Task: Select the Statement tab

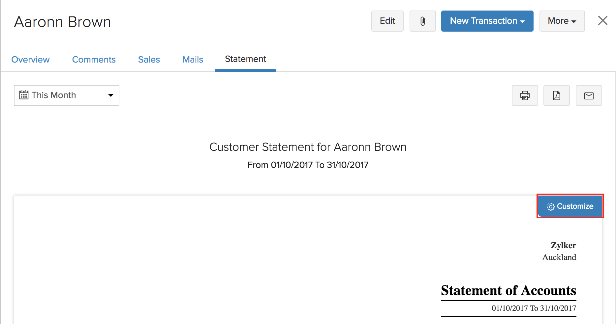Action: (x=245, y=59)
